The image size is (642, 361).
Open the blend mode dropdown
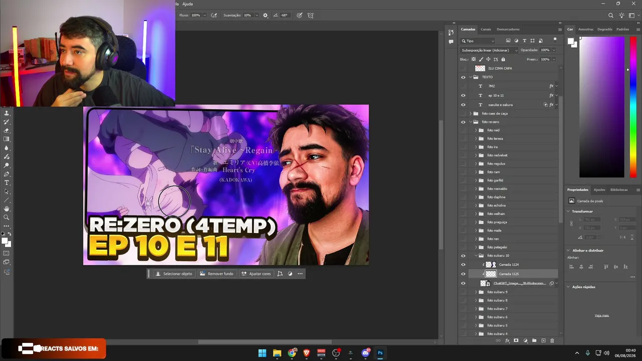(x=489, y=50)
